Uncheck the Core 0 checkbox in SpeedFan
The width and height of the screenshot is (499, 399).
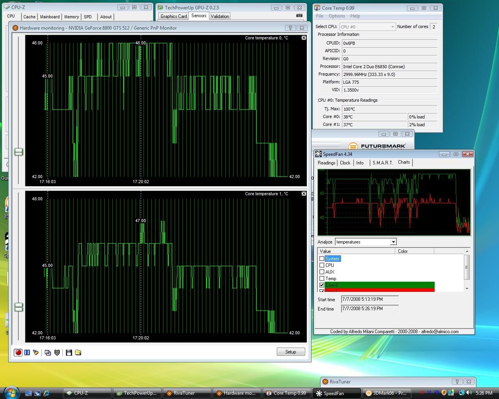click(x=322, y=285)
